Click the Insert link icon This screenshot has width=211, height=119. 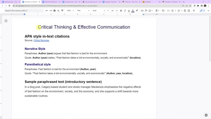click(x=143, y=11)
